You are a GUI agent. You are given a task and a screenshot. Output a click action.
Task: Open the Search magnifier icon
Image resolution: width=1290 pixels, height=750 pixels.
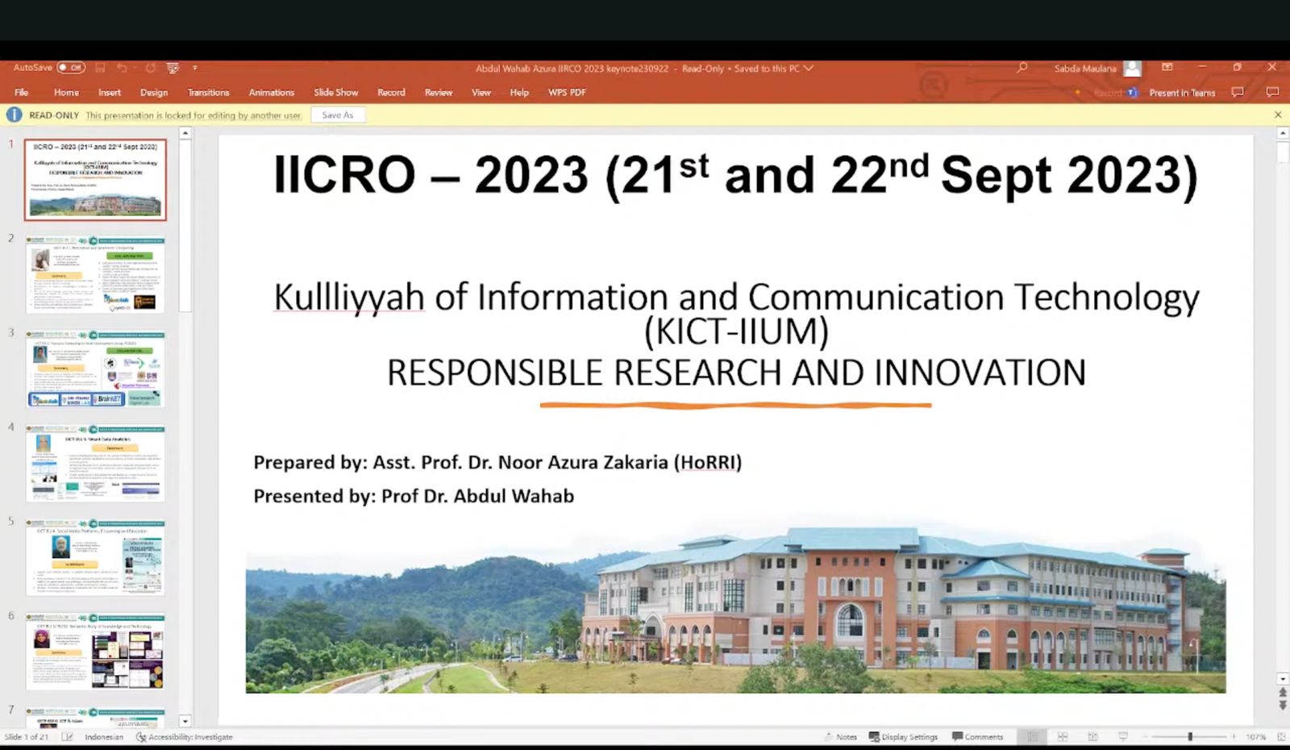tap(1022, 68)
